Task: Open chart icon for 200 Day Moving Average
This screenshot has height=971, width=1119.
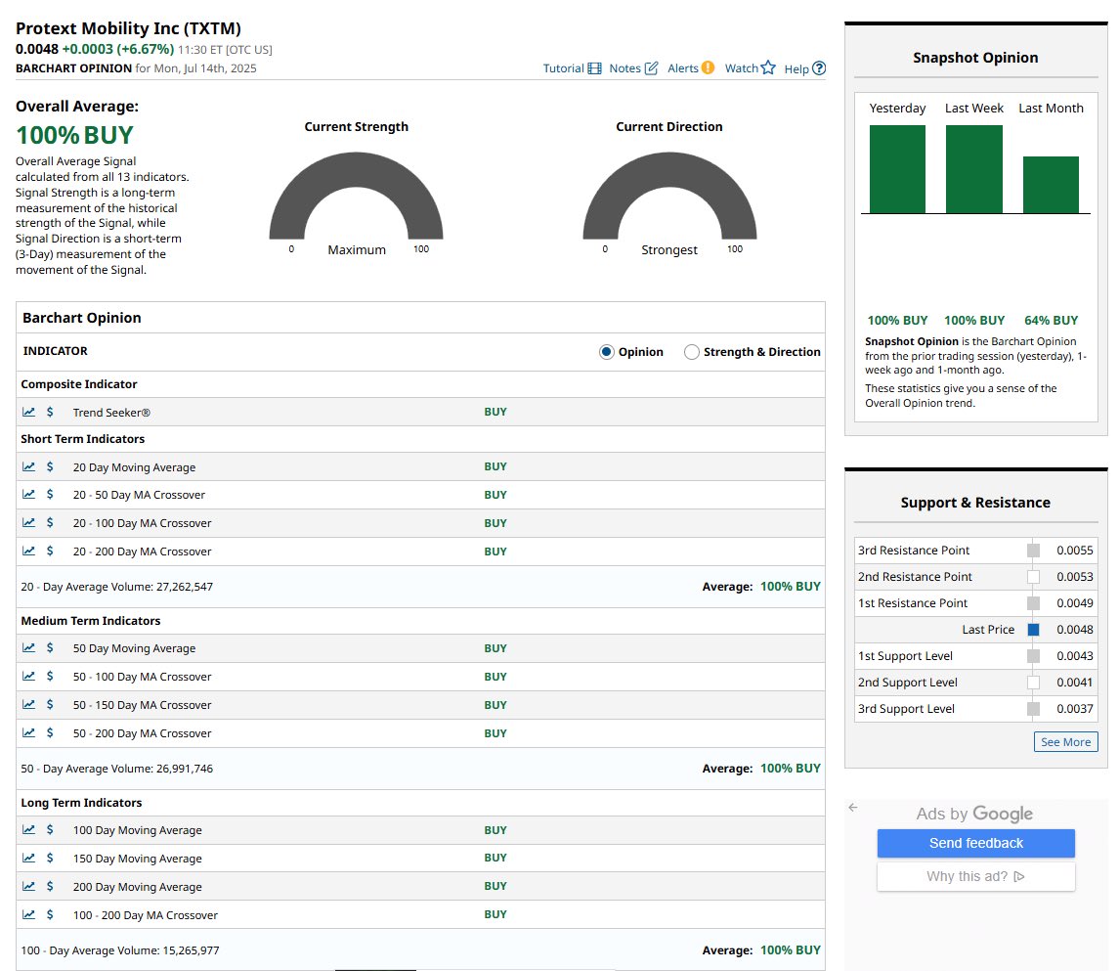Action: 28,886
